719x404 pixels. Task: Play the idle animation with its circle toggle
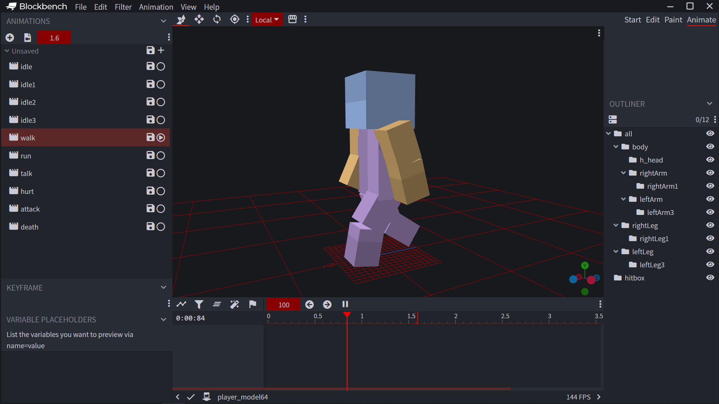click(x=161, y=66)
